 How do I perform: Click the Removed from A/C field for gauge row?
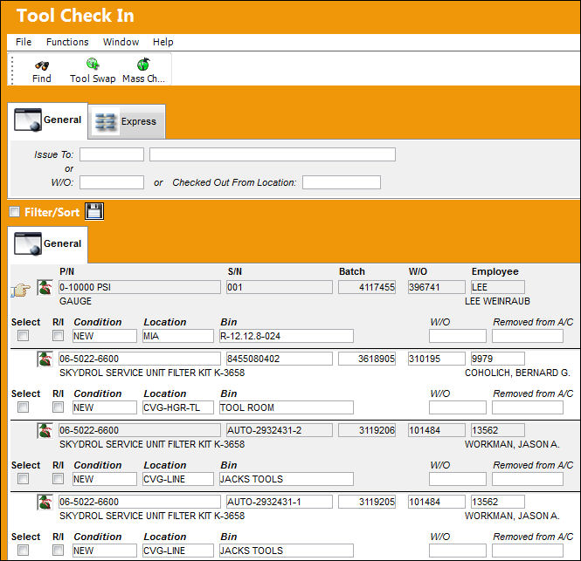(x=528, y=336)
